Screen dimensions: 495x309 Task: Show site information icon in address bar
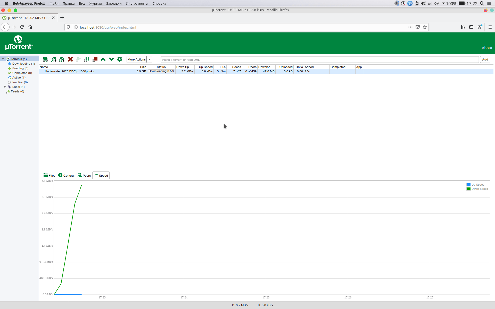(x=76, y=27)
